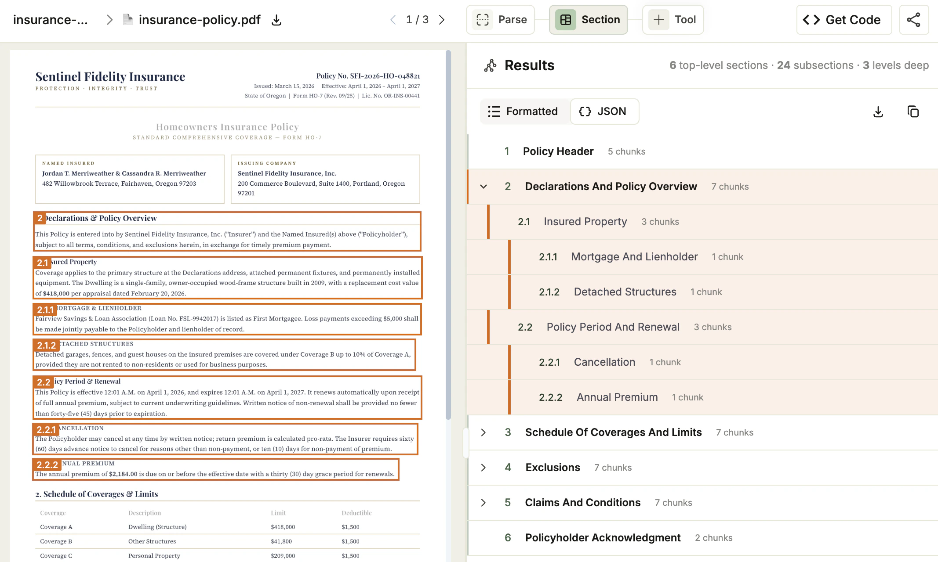The height and width of the screenshot is (562, 938).
Task: Click Policy No. SFI-2026-HO-048821 text
Action: pos(368,76)
